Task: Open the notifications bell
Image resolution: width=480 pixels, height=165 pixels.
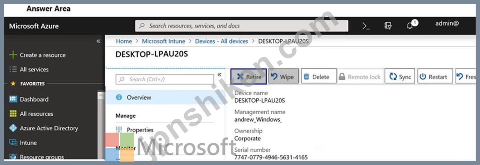Action: [410, 26]
